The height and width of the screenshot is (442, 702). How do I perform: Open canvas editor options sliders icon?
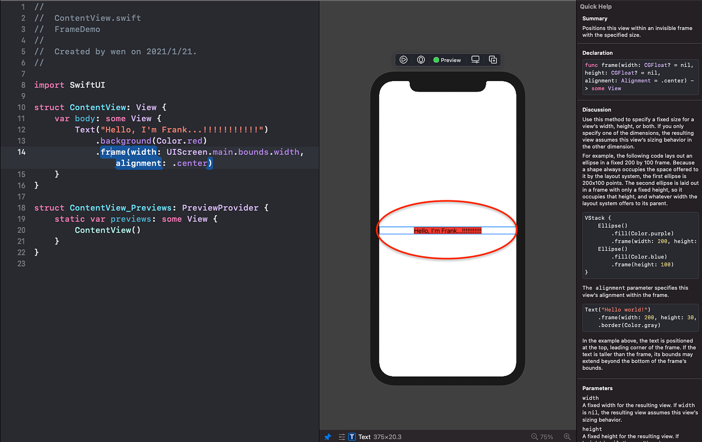pyautogui.click(x=341, y=436)
